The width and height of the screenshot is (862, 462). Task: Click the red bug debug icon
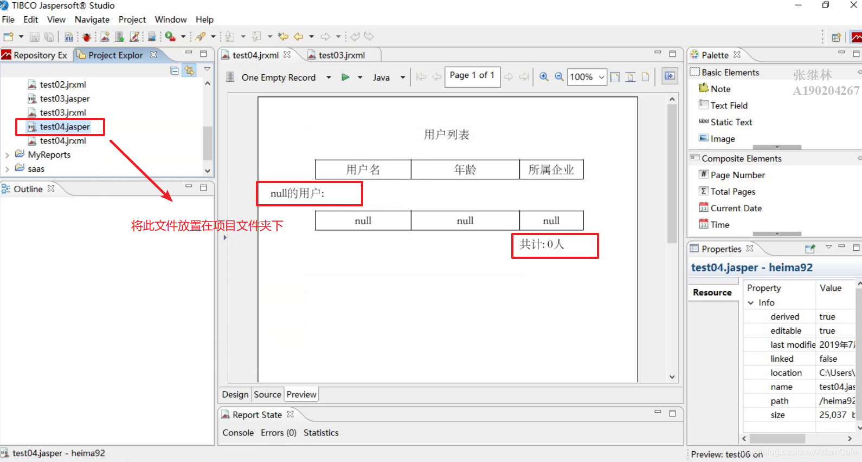[x=87, y=37]
